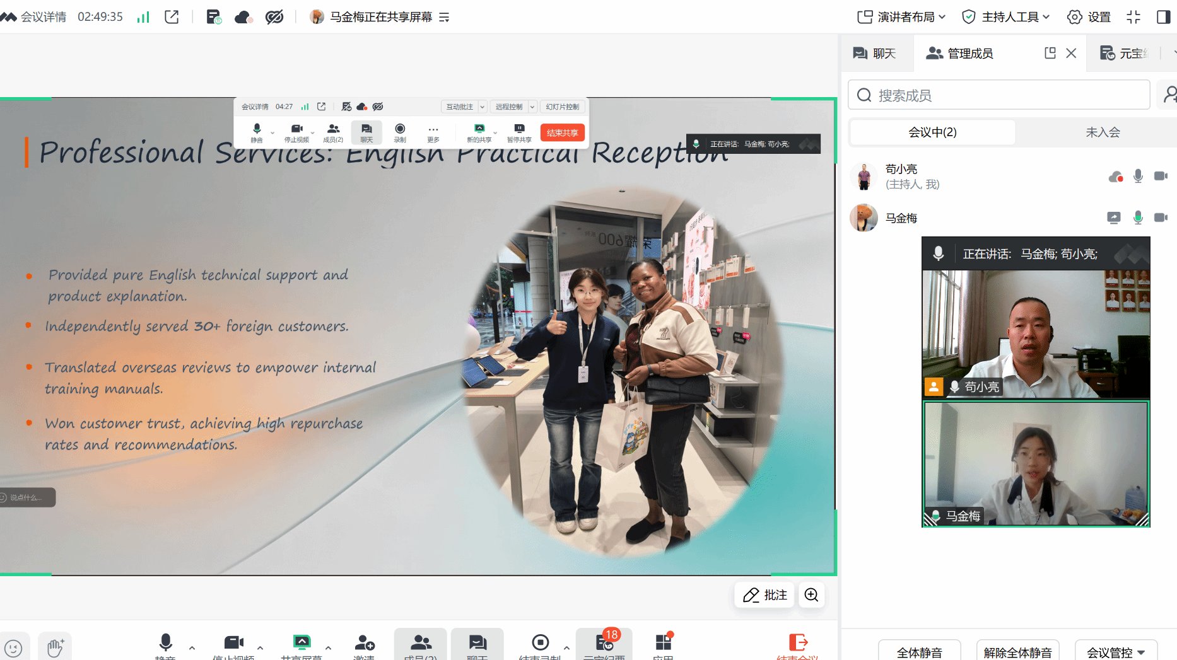Toggle 马金梅's microphone in member list
Image resolution: width=1177 pixels, height=660 pixels.
1138,218
